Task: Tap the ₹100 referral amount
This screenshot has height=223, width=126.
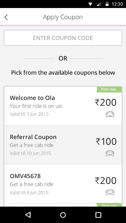Action: [106, 142]
